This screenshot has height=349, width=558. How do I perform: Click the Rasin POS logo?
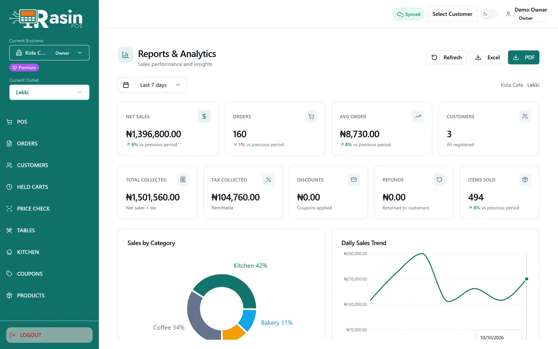point(46,19)
